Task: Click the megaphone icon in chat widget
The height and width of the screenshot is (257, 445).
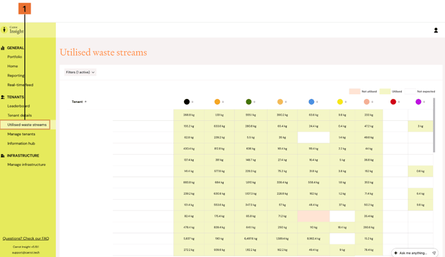Action: (434, 253)
